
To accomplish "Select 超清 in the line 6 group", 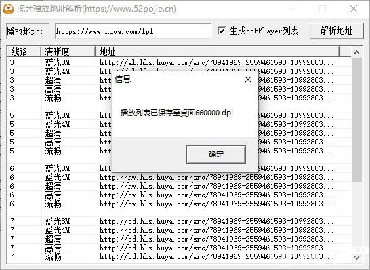I will click(53, 187).
